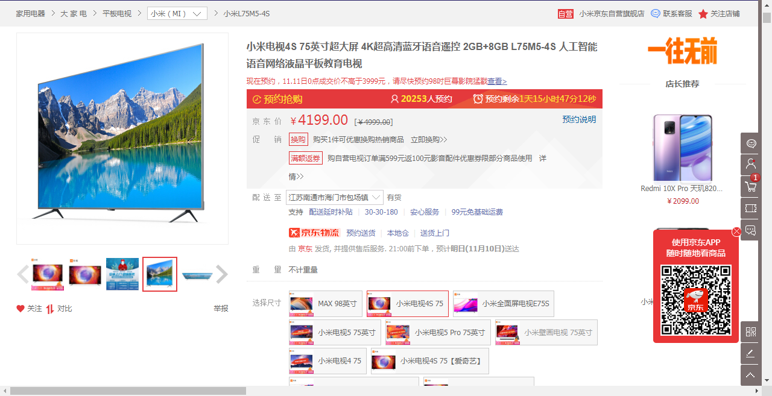Show the QR code icon in the sidebar

point(750,332)
